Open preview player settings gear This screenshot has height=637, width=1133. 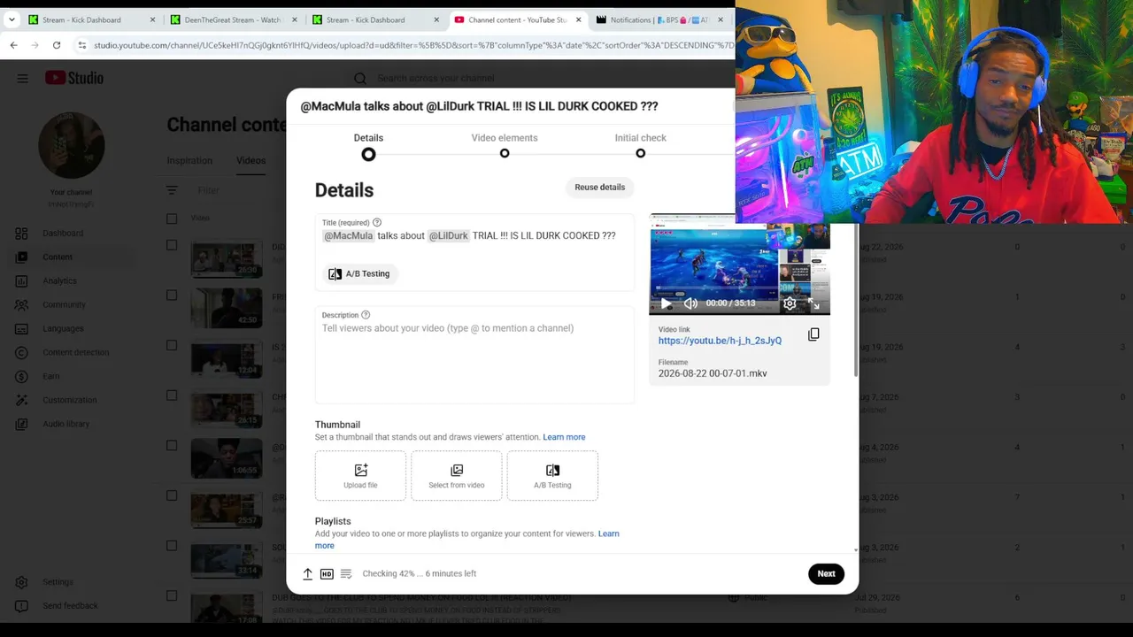coord(790,303)
